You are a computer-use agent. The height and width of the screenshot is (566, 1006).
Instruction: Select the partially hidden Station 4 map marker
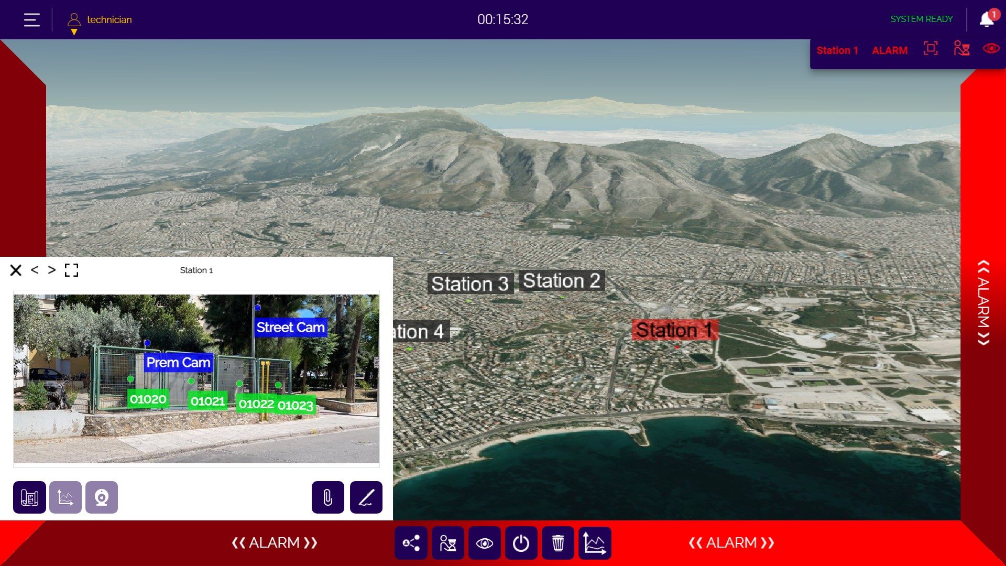pos(421,331)
